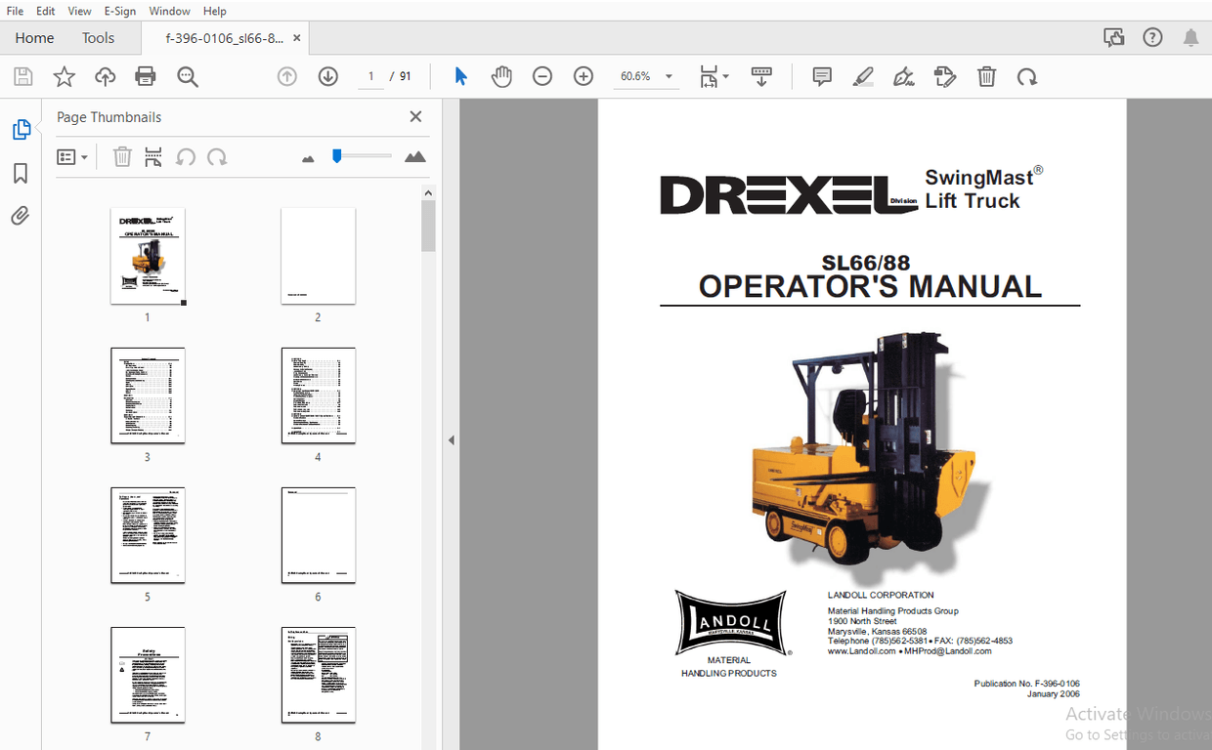Add document to favorites with star icon
The height and width of the screenshot is (750, 1212).
point(64,76)
